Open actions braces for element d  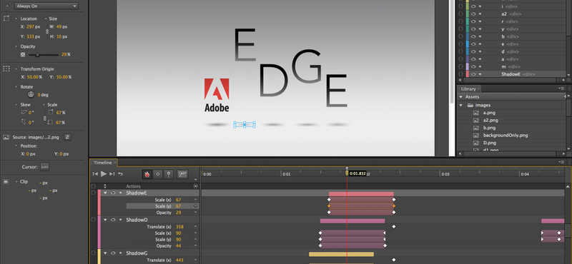click(460, 51)
